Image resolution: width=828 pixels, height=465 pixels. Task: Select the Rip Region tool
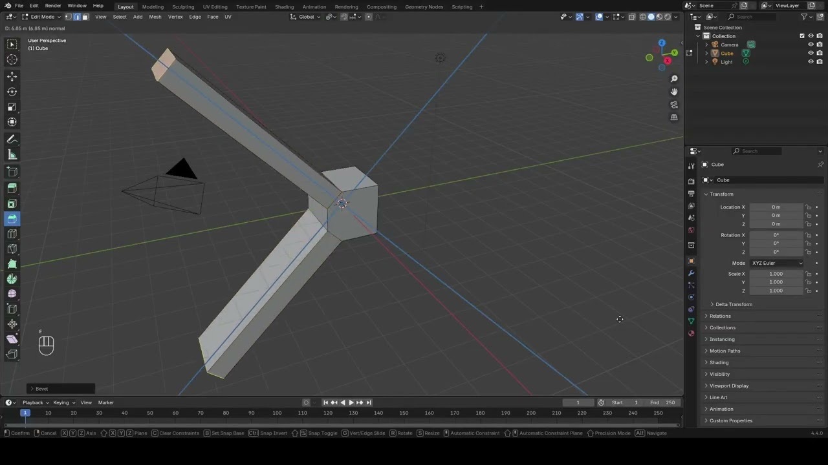[12, 354]
